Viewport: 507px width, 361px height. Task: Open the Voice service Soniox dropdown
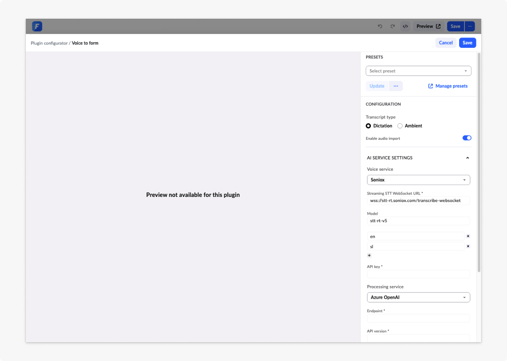pyautogui.click(x=418, y=180)
